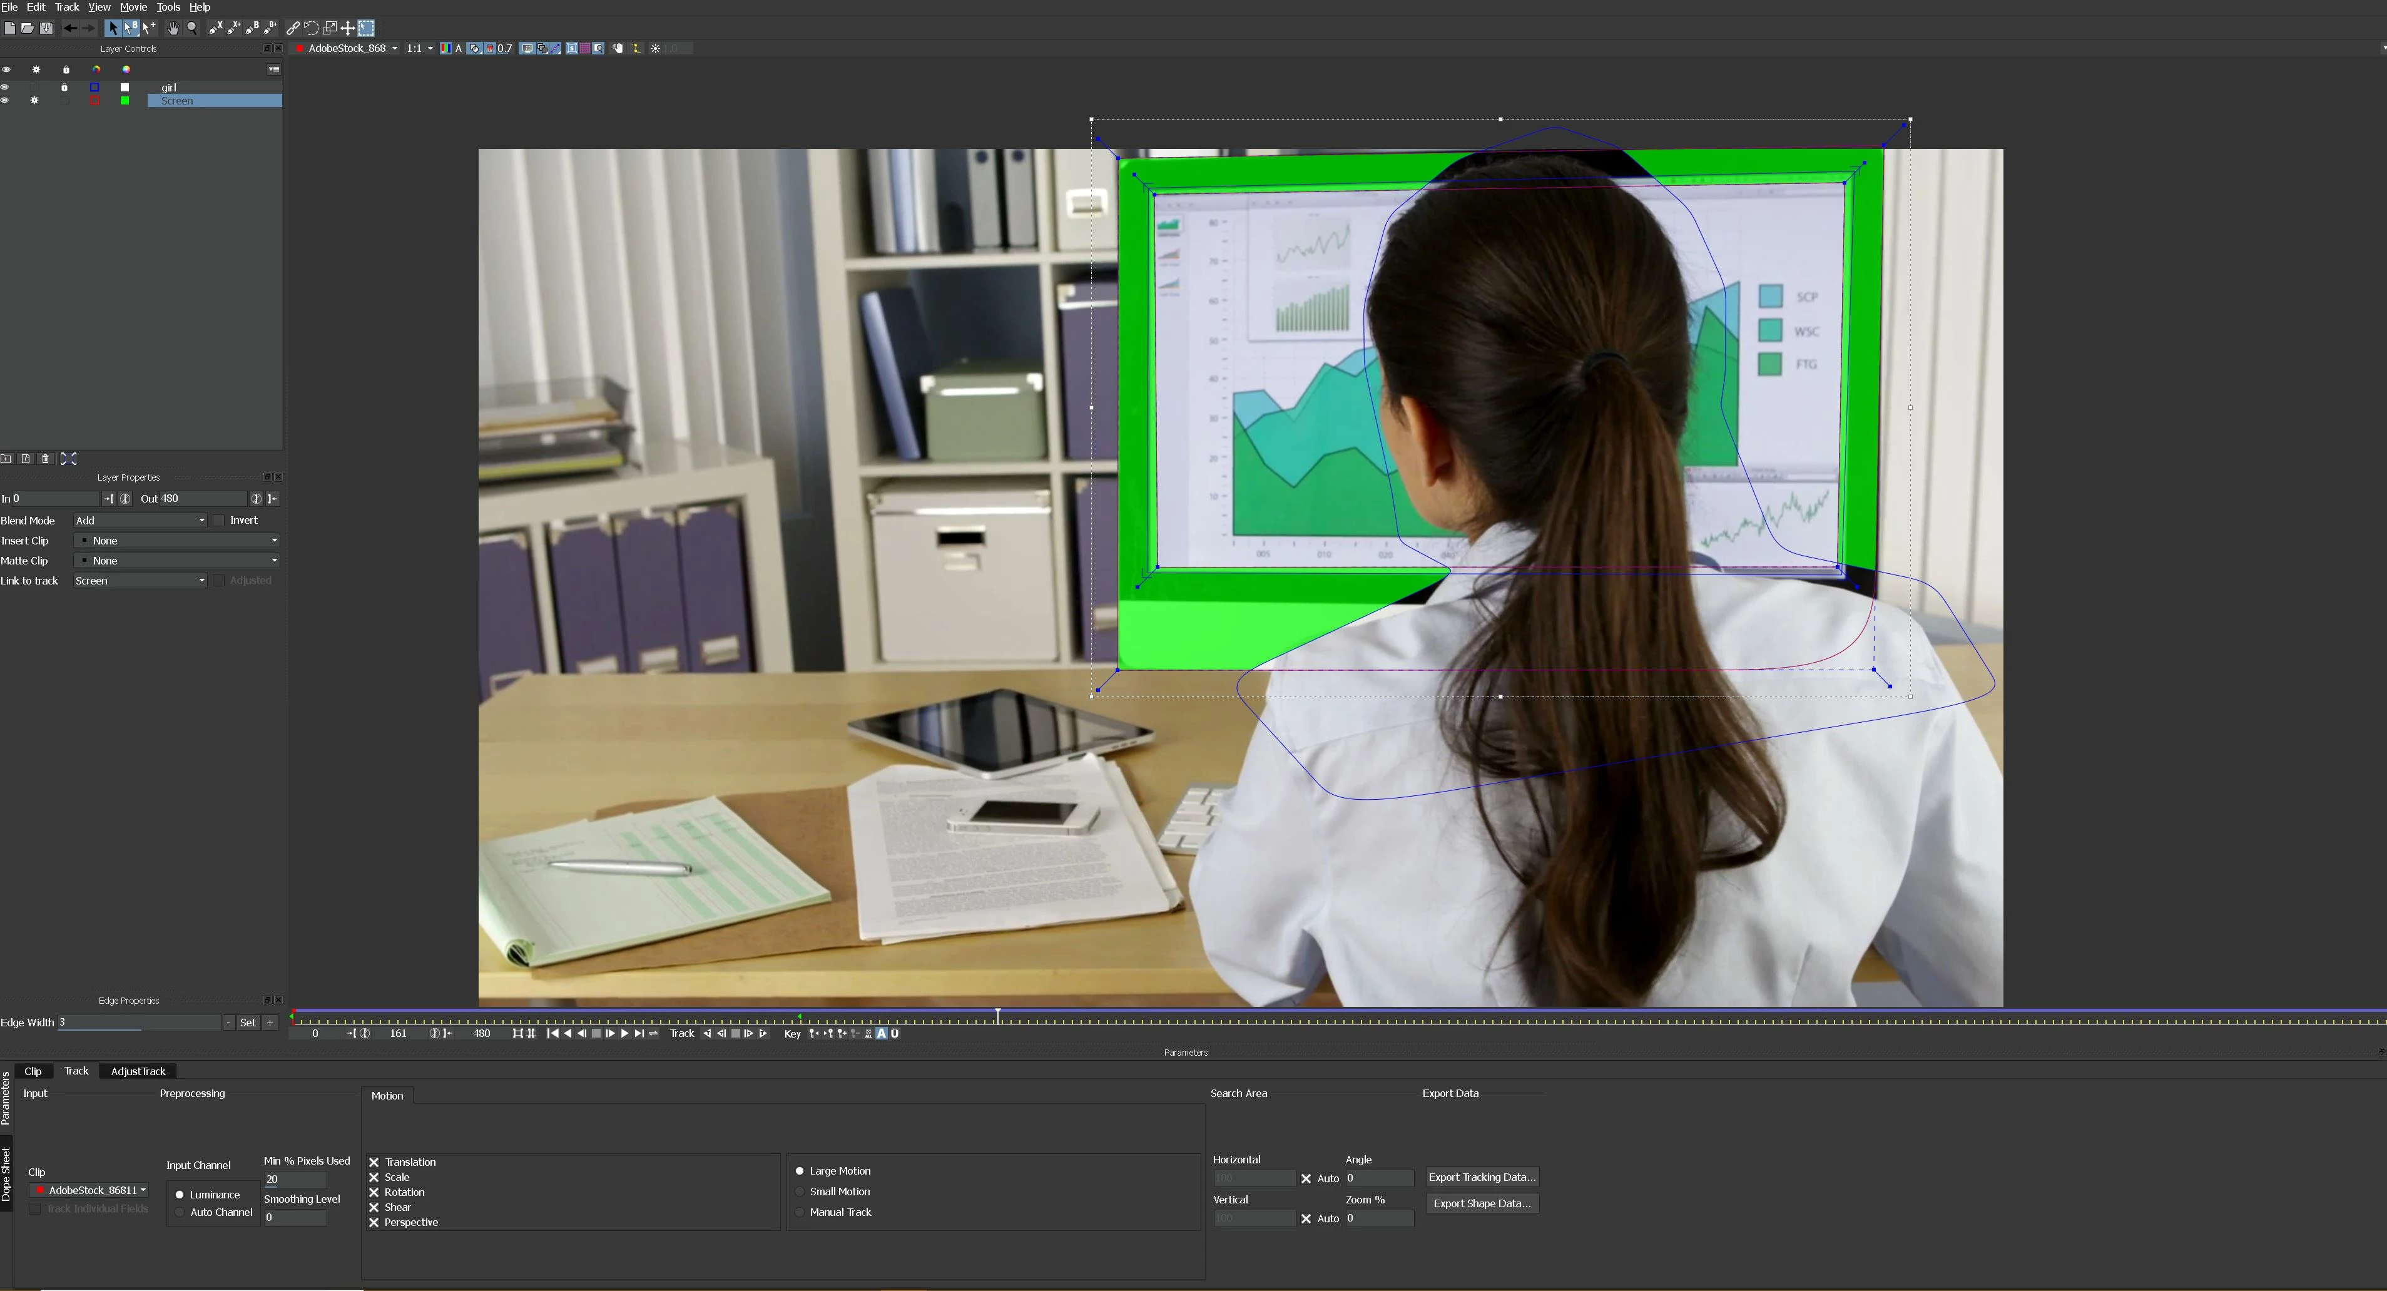This screenshot has height=1291, width=2387.
Task: Switch to the AdjustTrack tab
Action: coord(138,1071)
